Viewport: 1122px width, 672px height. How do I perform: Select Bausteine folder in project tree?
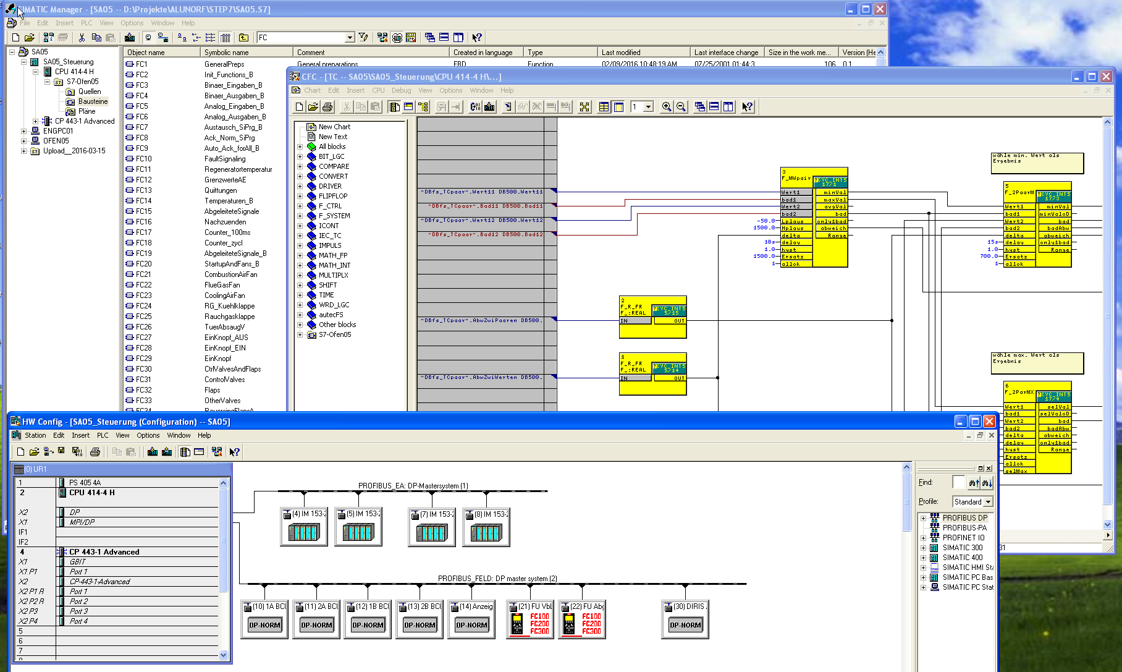[93, 101]
